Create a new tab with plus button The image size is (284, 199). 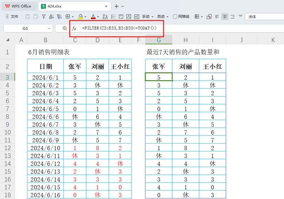(116, 6)
